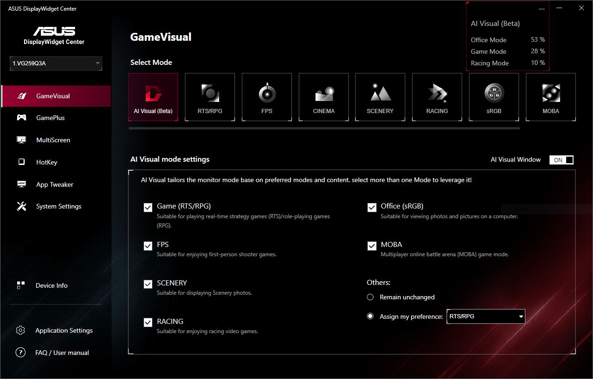Viewport: 593px width, 379px height.
Task: Click the GameVisual sidebar icon
Action: coord(21,96)
